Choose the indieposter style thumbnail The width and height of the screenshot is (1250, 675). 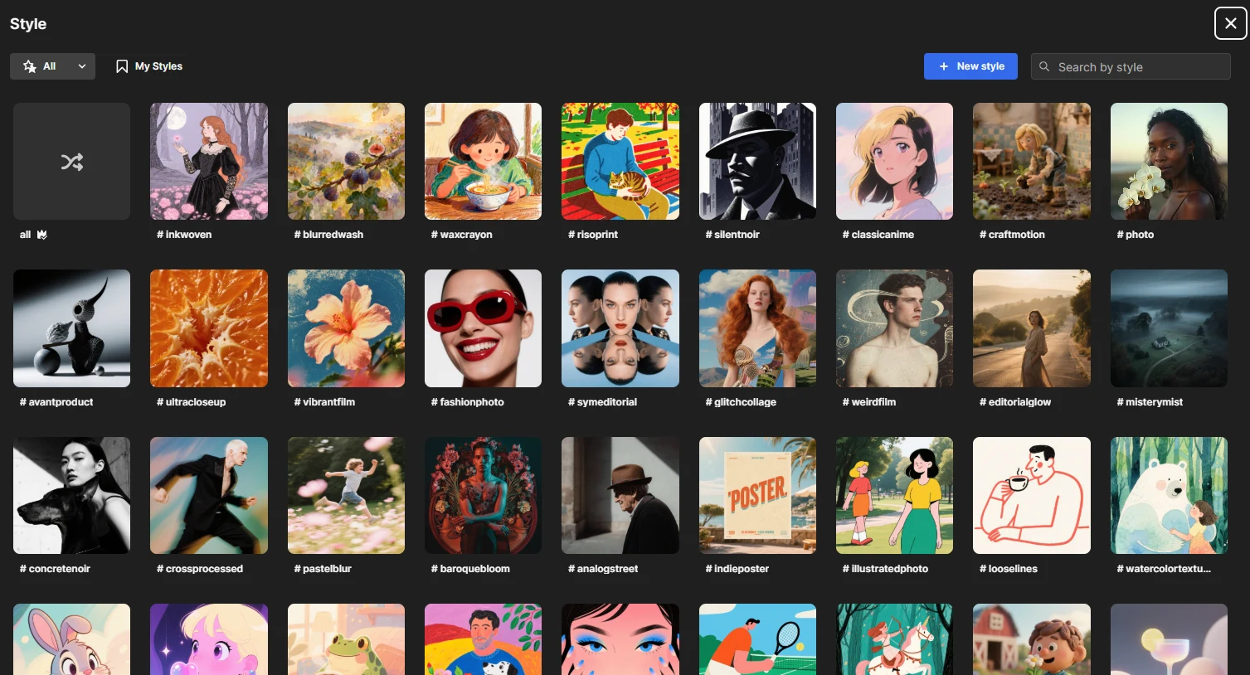[757, 495]
